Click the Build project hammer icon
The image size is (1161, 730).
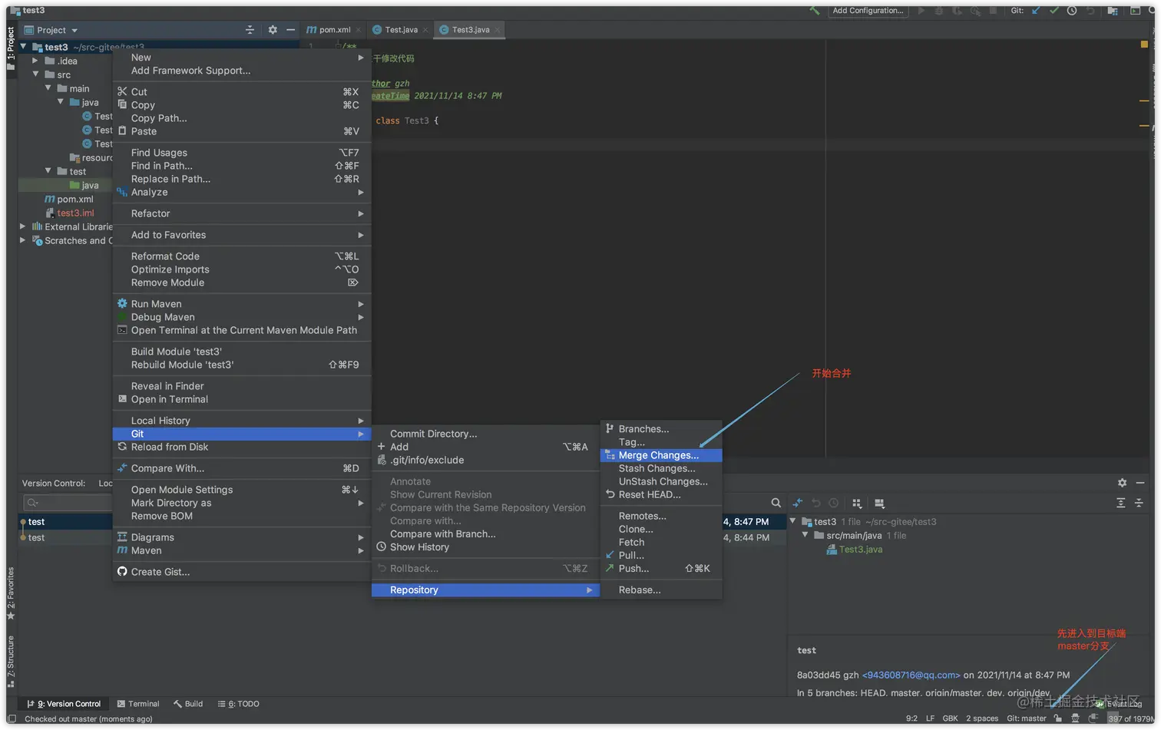(x=815, y=11)
